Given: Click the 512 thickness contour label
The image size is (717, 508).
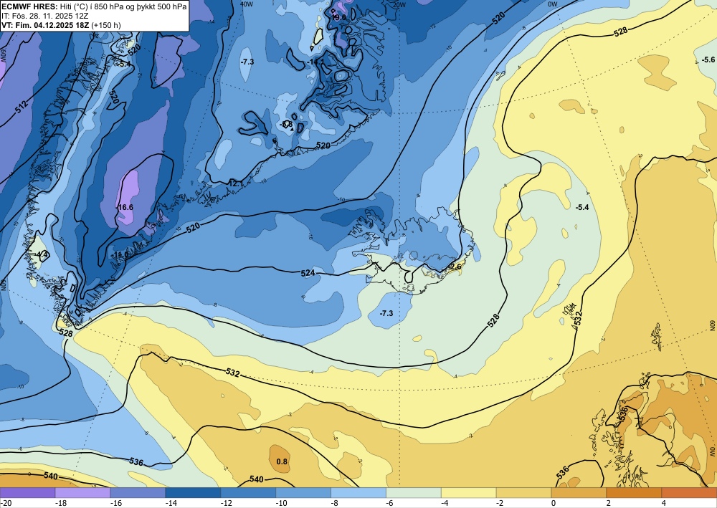Looking at the screenshot, I should [x=21, y=106].
